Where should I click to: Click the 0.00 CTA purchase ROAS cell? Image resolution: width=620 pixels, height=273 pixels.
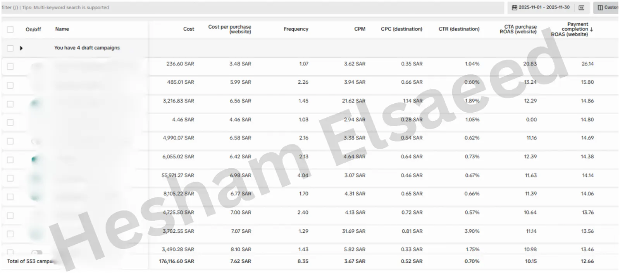point(532,120)
